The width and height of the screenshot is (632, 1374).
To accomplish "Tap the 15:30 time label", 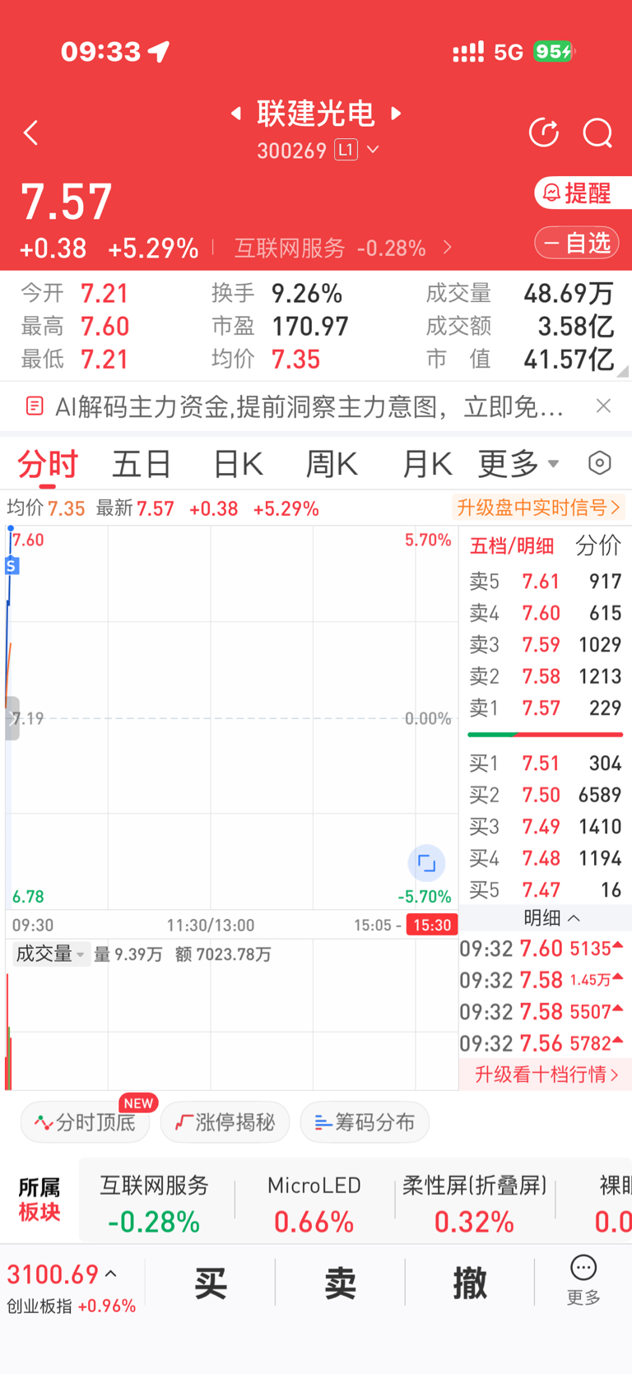I will (432, 925).
